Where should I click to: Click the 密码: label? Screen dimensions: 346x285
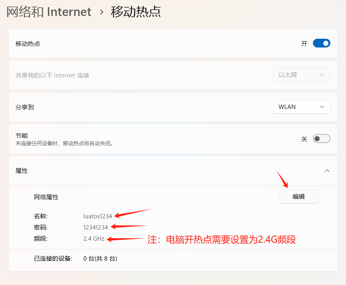pyautogui.click(x=41, y=228)
